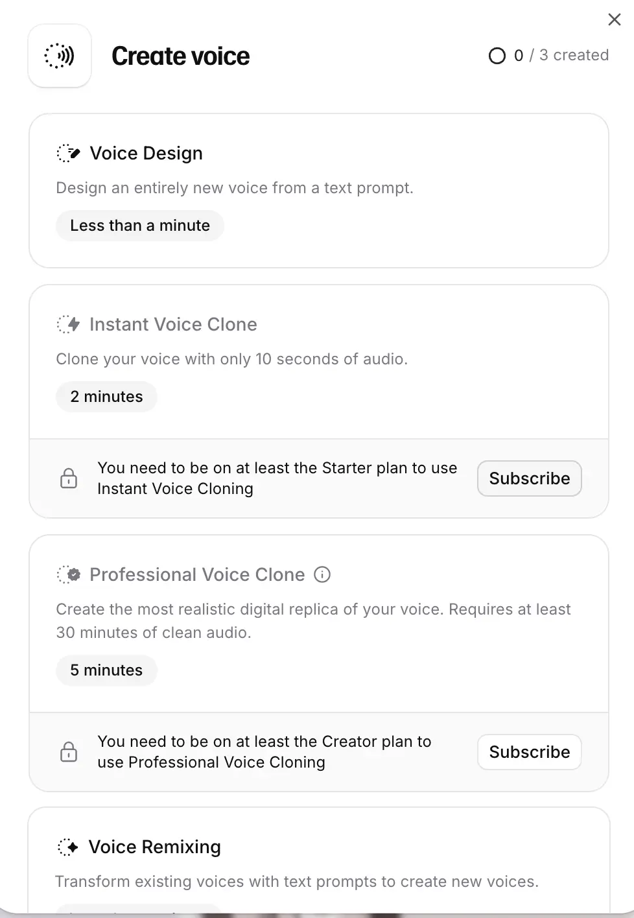Click the Instant Voice Clone lightning icon
634x918 pixels.
(x=67, y=324)
